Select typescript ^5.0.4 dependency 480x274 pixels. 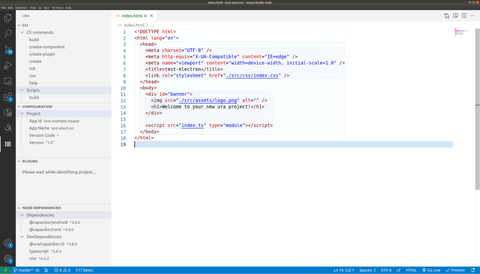64,251
